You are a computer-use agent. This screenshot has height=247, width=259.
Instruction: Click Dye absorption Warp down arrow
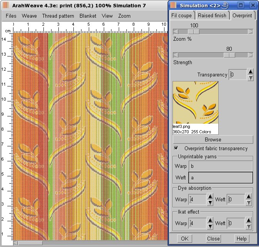210,202
